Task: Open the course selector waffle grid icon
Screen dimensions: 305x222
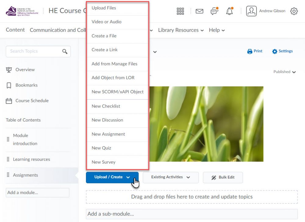Action: [180, 11]
